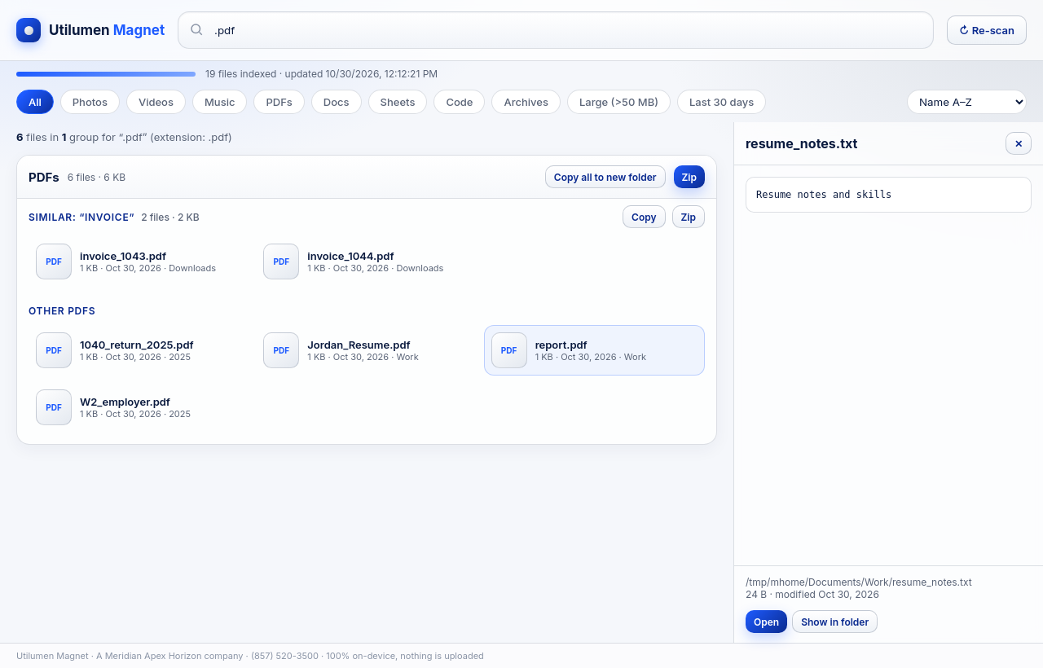Zip the similar invoice files
The width and height of the screenshot is (1043, 668).
(x=689, y=217)
